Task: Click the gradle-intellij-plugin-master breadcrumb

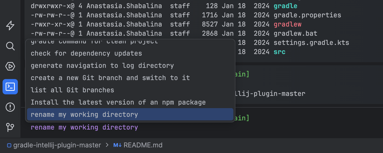Action: [57, 145]
